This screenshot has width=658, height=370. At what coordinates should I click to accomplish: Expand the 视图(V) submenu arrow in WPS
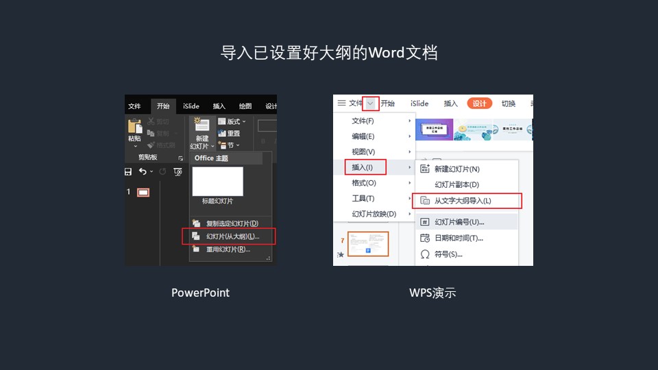[410, 152]
